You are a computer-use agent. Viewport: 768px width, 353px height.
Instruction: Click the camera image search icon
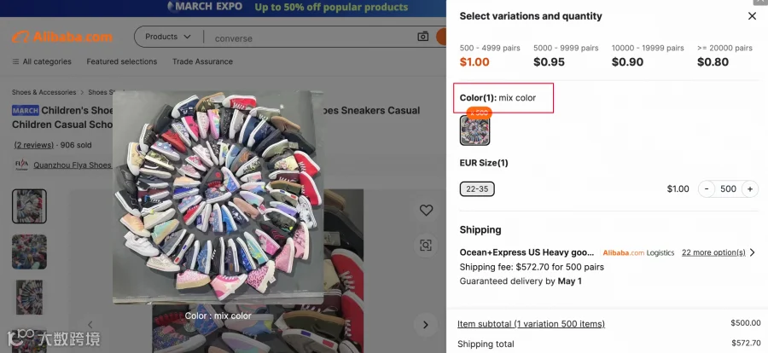[x=422, y=36]
